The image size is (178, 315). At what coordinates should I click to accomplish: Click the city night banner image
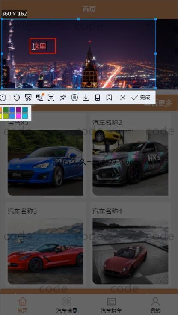(89, 54)
